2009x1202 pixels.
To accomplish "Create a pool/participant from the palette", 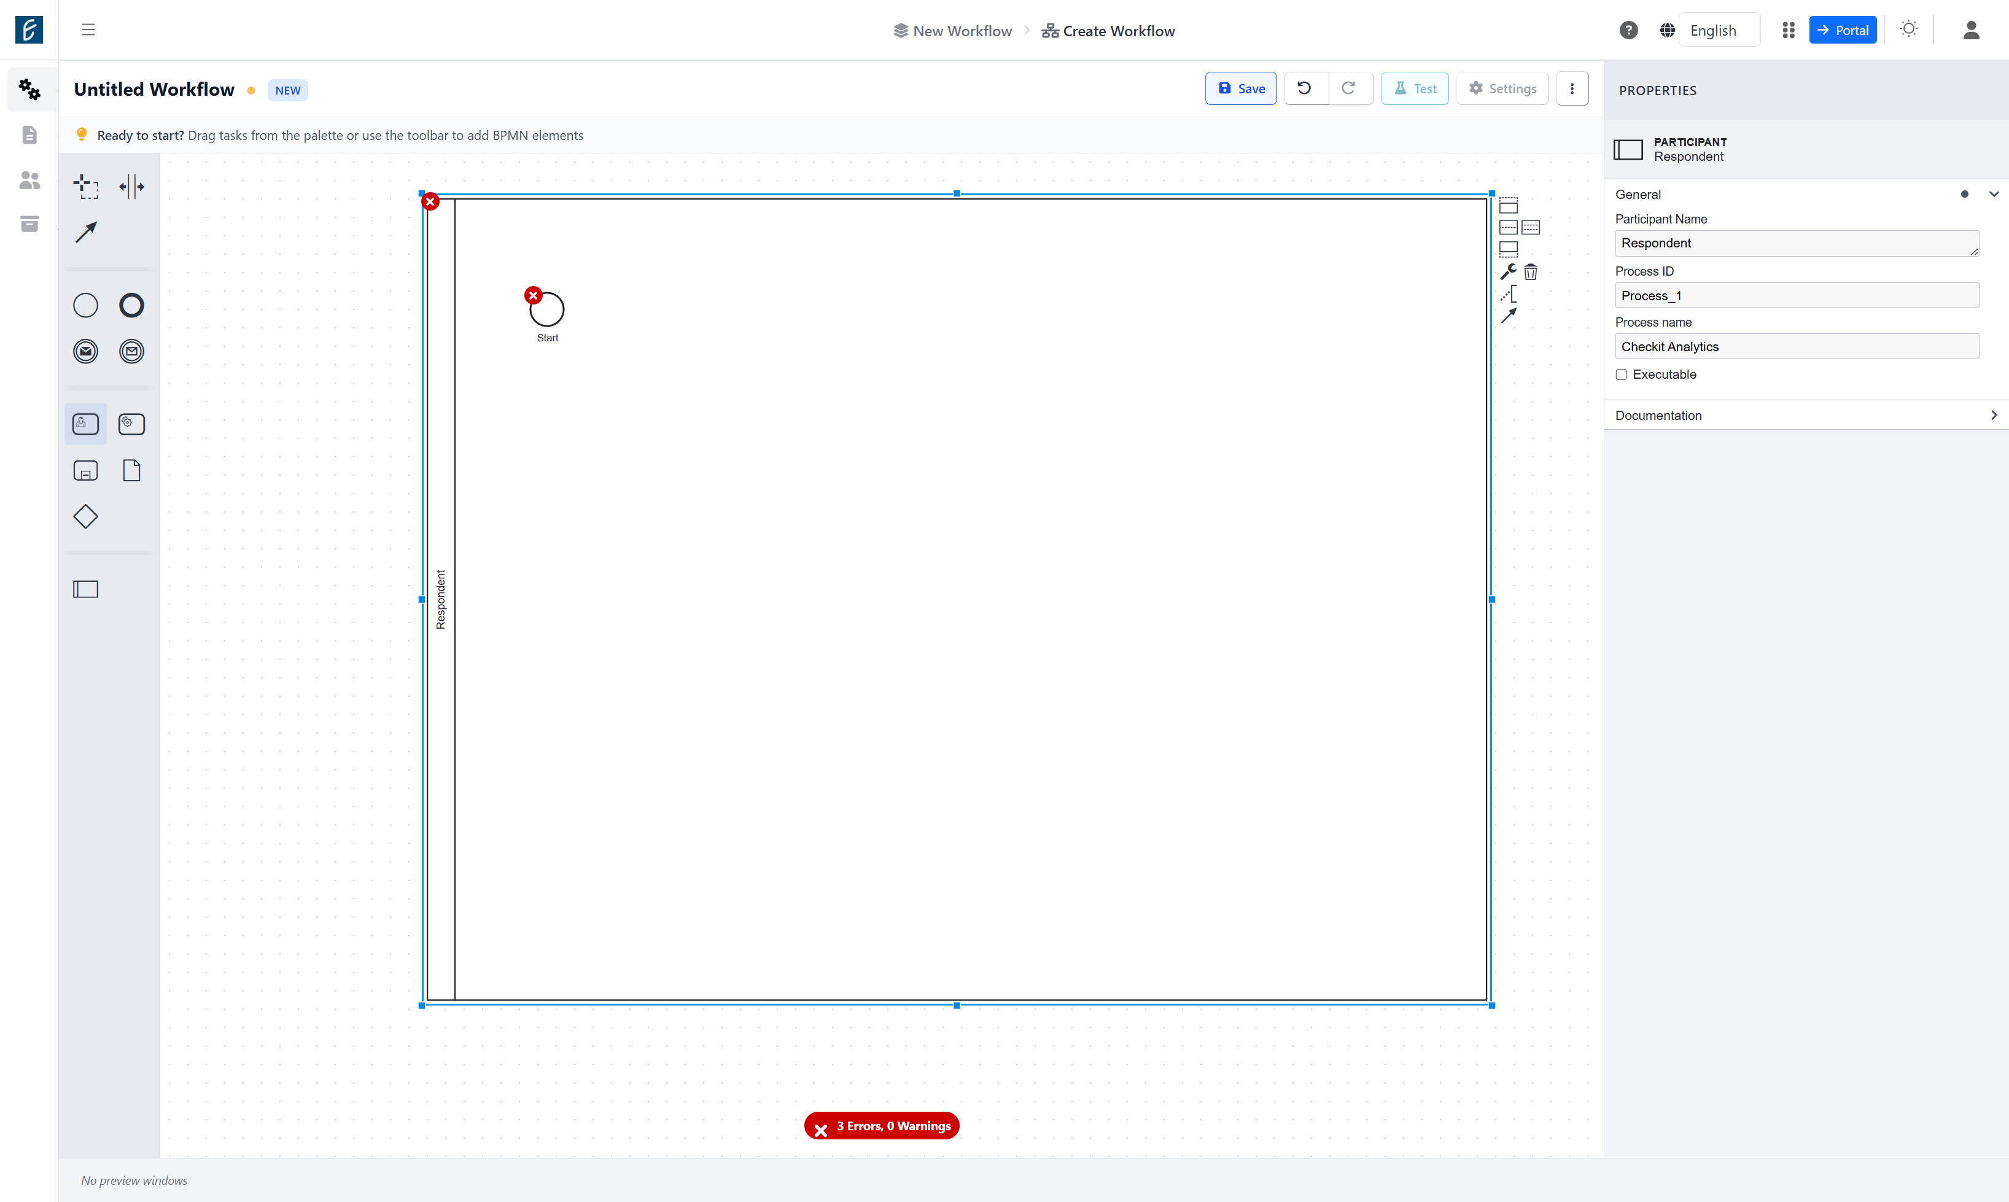I will coord(86,589).
